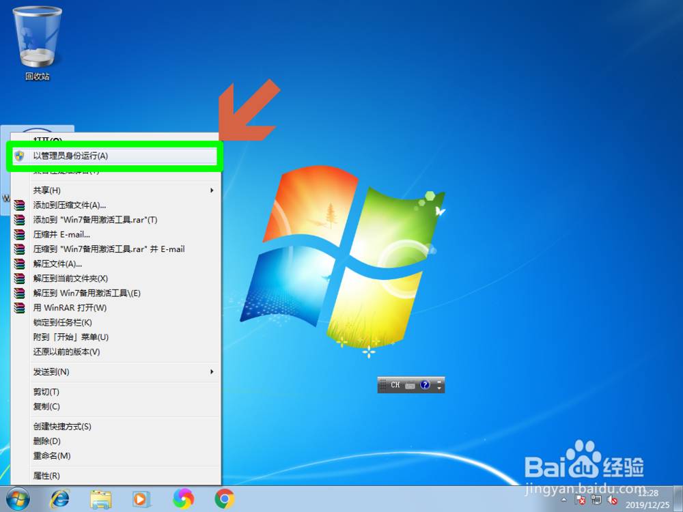Screen dimensions: 683x512
Task: Open the Action Center flag icon
Action: tap(580, 500)
